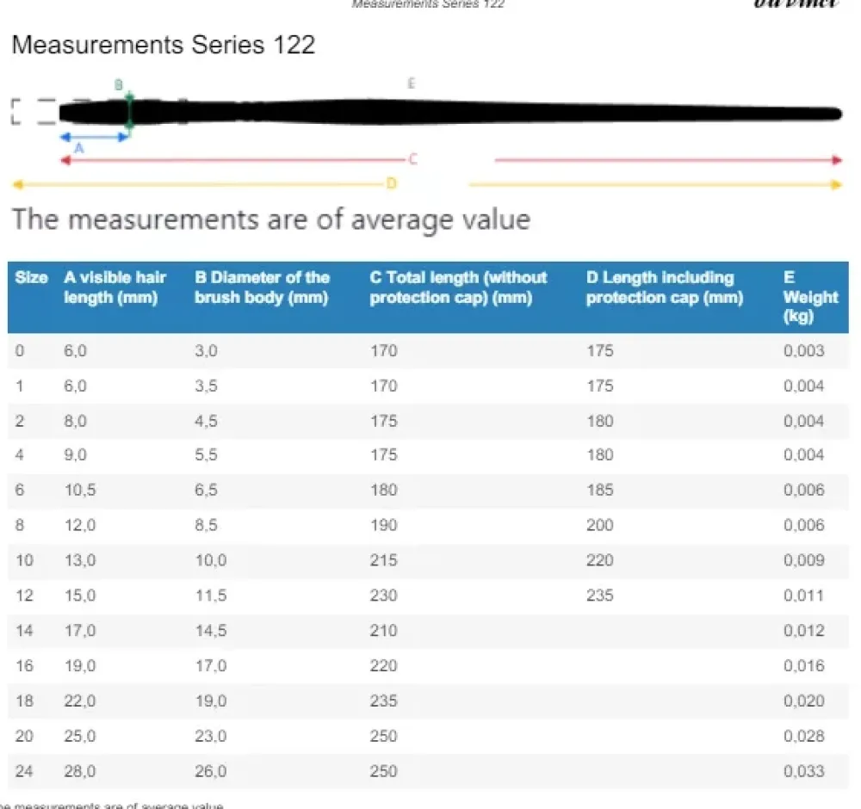Click the green B diameter marker

[x=130, y=113]
